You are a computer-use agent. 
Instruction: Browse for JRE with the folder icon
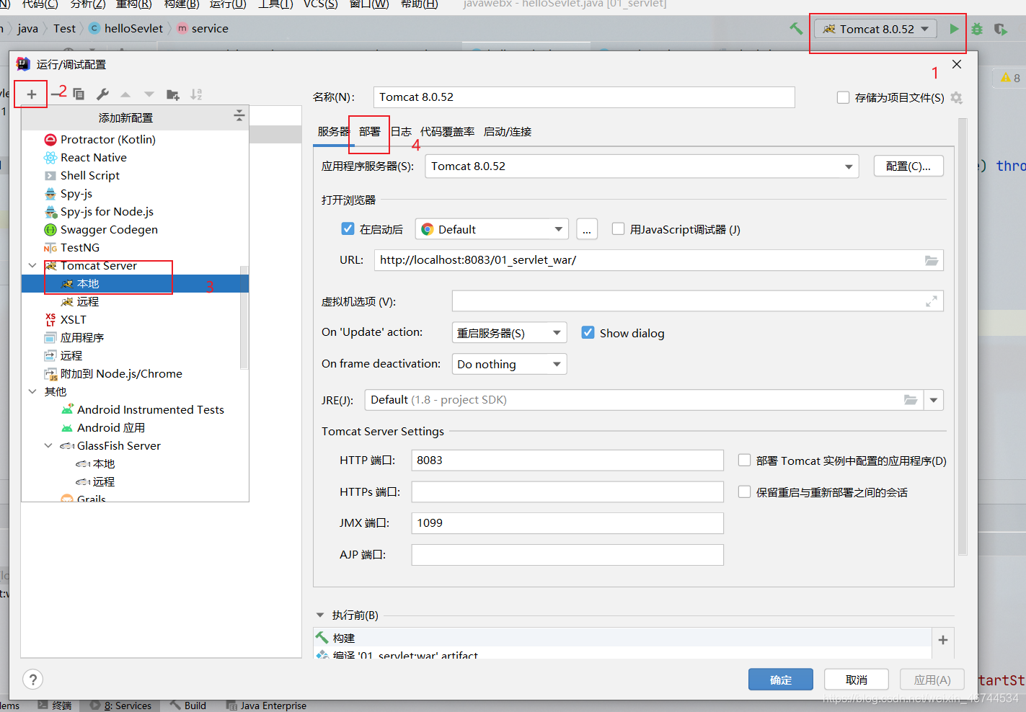pos(911,400)
